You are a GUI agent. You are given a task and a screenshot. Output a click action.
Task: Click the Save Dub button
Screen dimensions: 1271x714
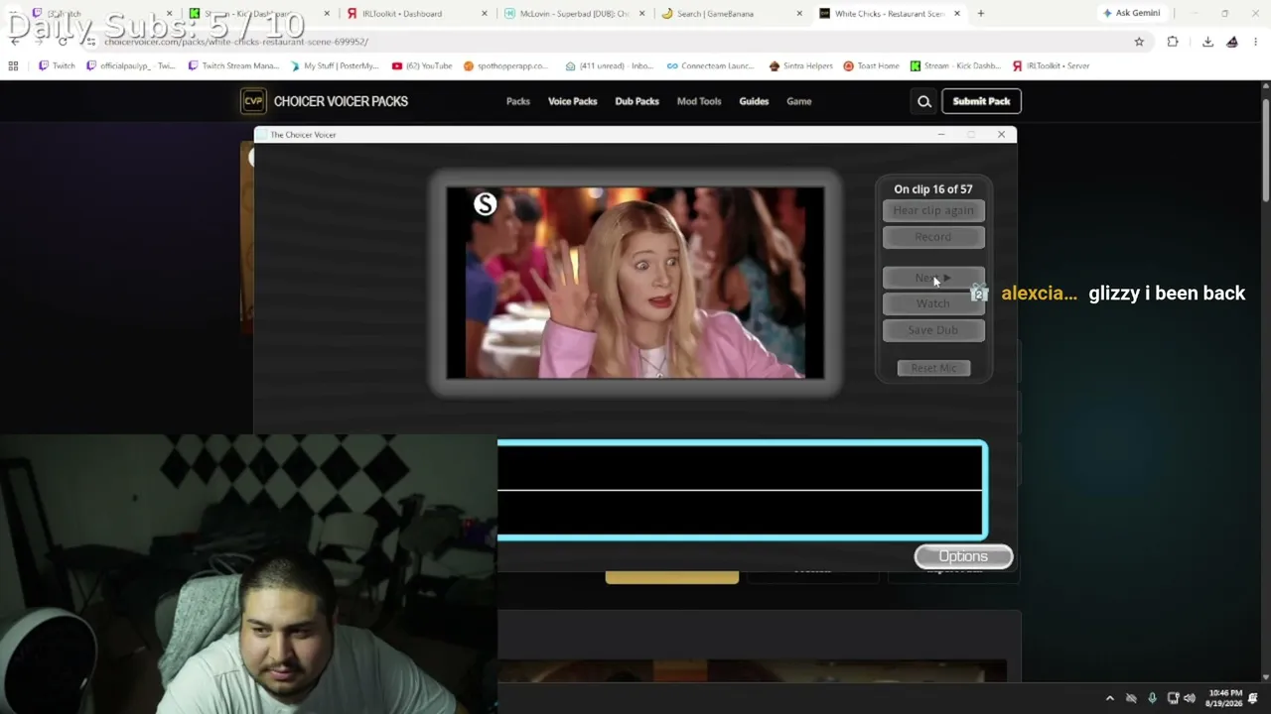[x=933, y=330]
